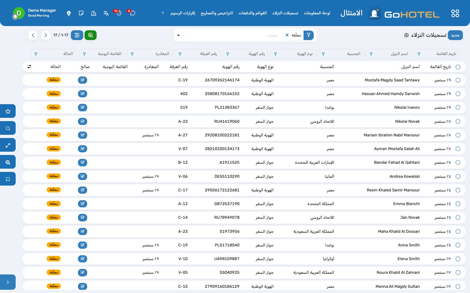Sort by the تاريخ القائمة column header

pyautogui.click(x=441, y=67)
